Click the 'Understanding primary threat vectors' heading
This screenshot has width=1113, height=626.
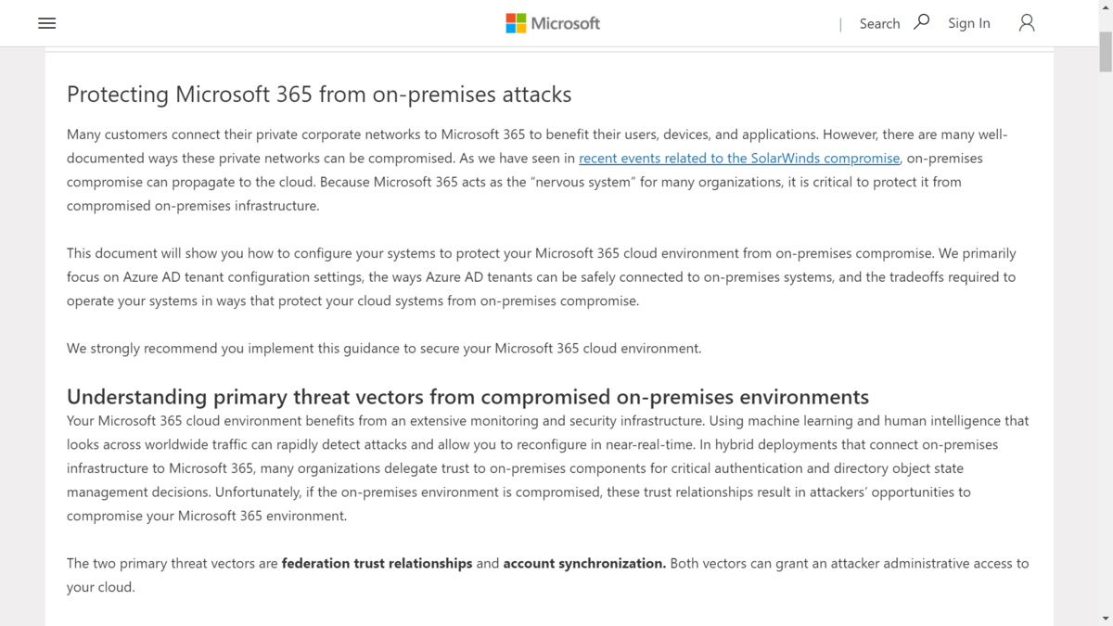(x=467, y=397)
